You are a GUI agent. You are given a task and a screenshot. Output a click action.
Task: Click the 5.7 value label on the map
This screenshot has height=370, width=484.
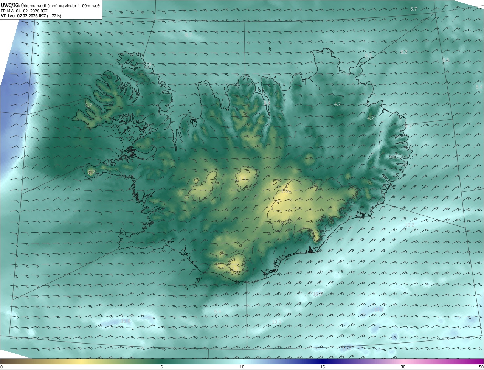(x=414, y=8)
